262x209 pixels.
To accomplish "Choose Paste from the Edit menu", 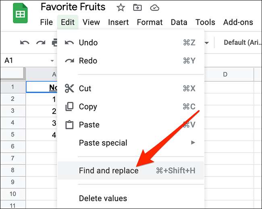I will click(89, 125).
